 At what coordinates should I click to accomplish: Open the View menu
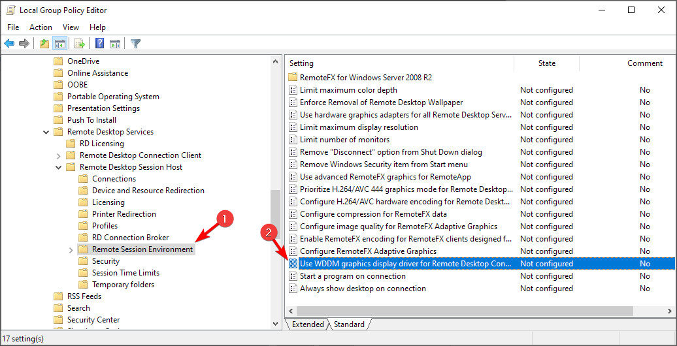pos(71,27)
